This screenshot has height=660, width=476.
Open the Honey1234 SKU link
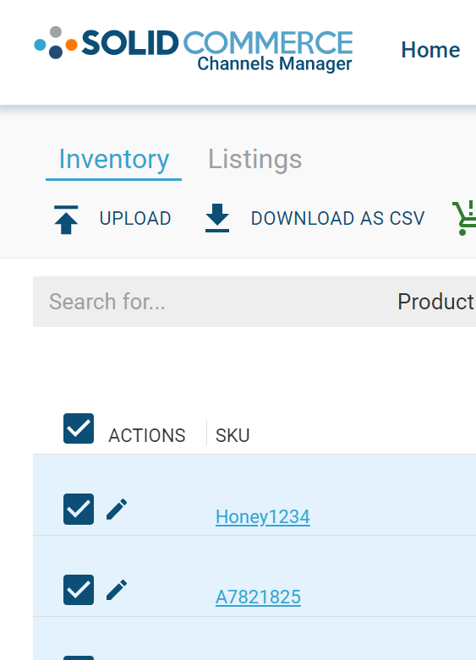click(x=263, y=516)
